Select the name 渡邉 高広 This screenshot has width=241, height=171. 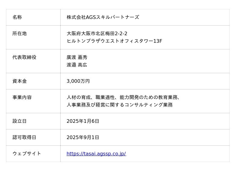click(x=77, y=65)
